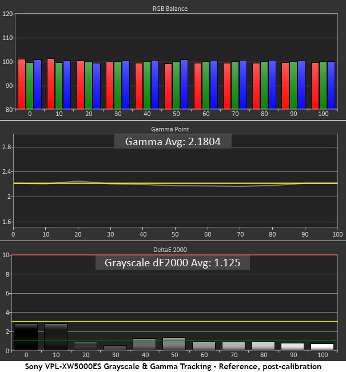
Task: Click the DeltaE bar at 0
Action: click(x=26, y=337)
